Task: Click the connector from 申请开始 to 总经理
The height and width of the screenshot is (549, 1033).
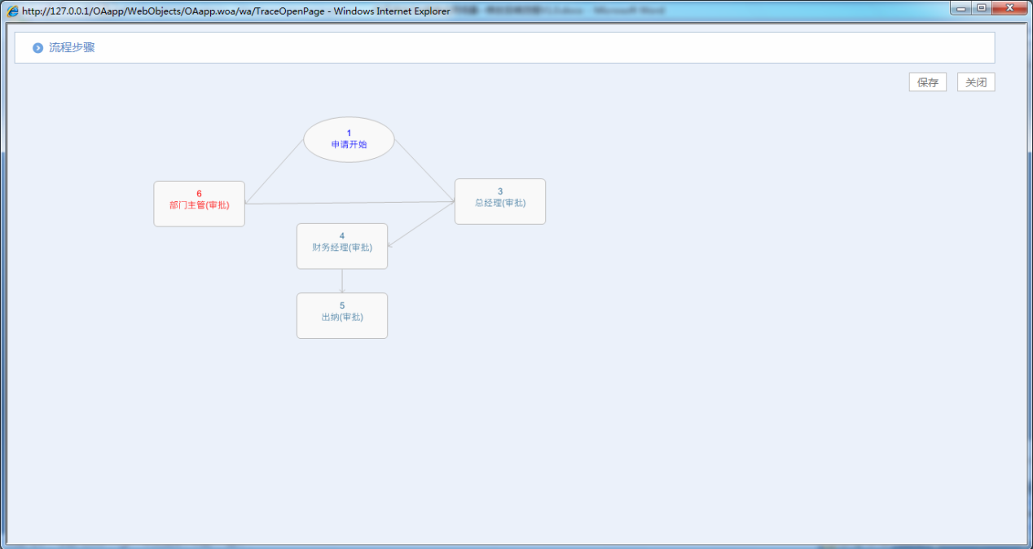Action: pos(424,170)
